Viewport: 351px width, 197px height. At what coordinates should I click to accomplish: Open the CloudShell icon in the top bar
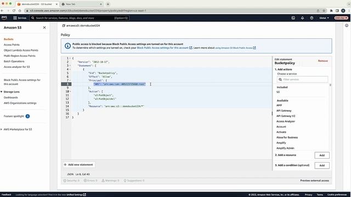[293, 18]
